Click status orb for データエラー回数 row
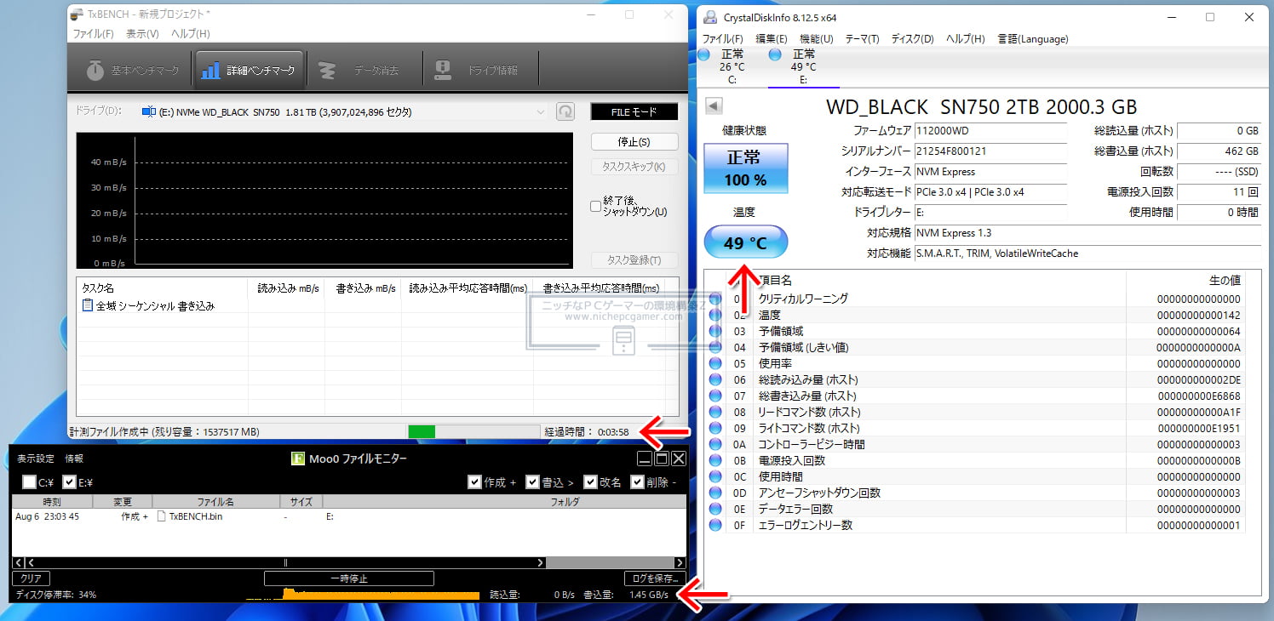This screenshot has height=621, width=1274. coord(715,509)
